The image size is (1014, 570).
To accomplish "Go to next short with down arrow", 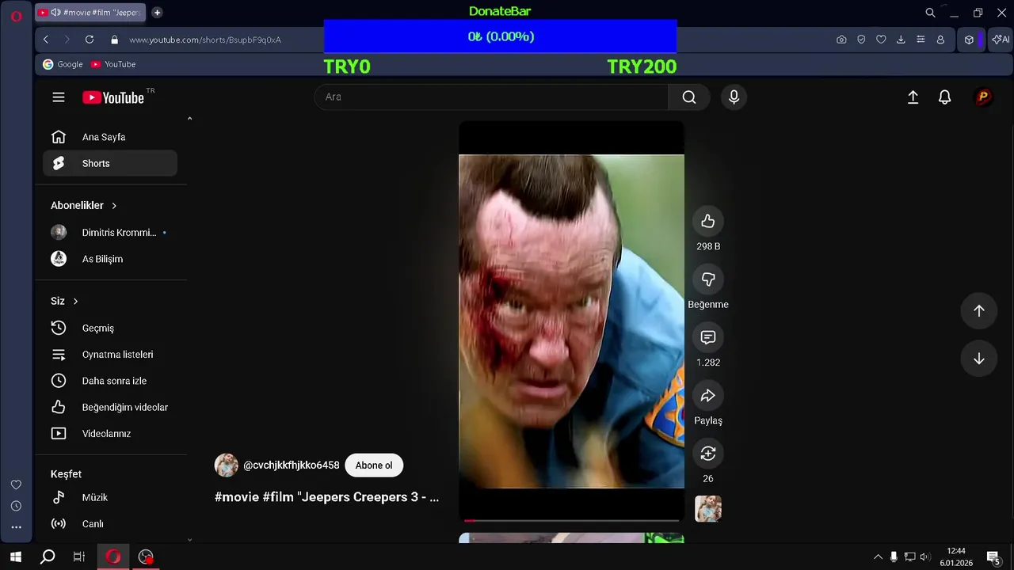I will tap(979, 359).
